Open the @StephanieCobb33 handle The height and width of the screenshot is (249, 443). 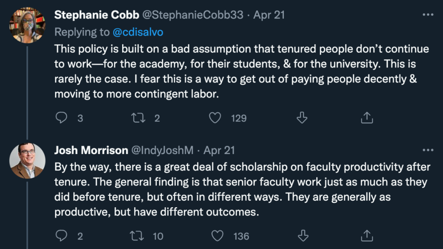click(194, 15)
